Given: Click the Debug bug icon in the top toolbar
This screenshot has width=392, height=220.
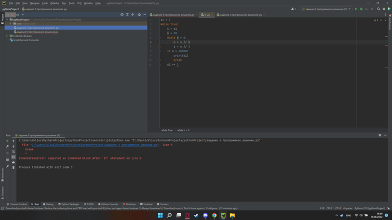Looking at the screenshot, I should [361, 9].
